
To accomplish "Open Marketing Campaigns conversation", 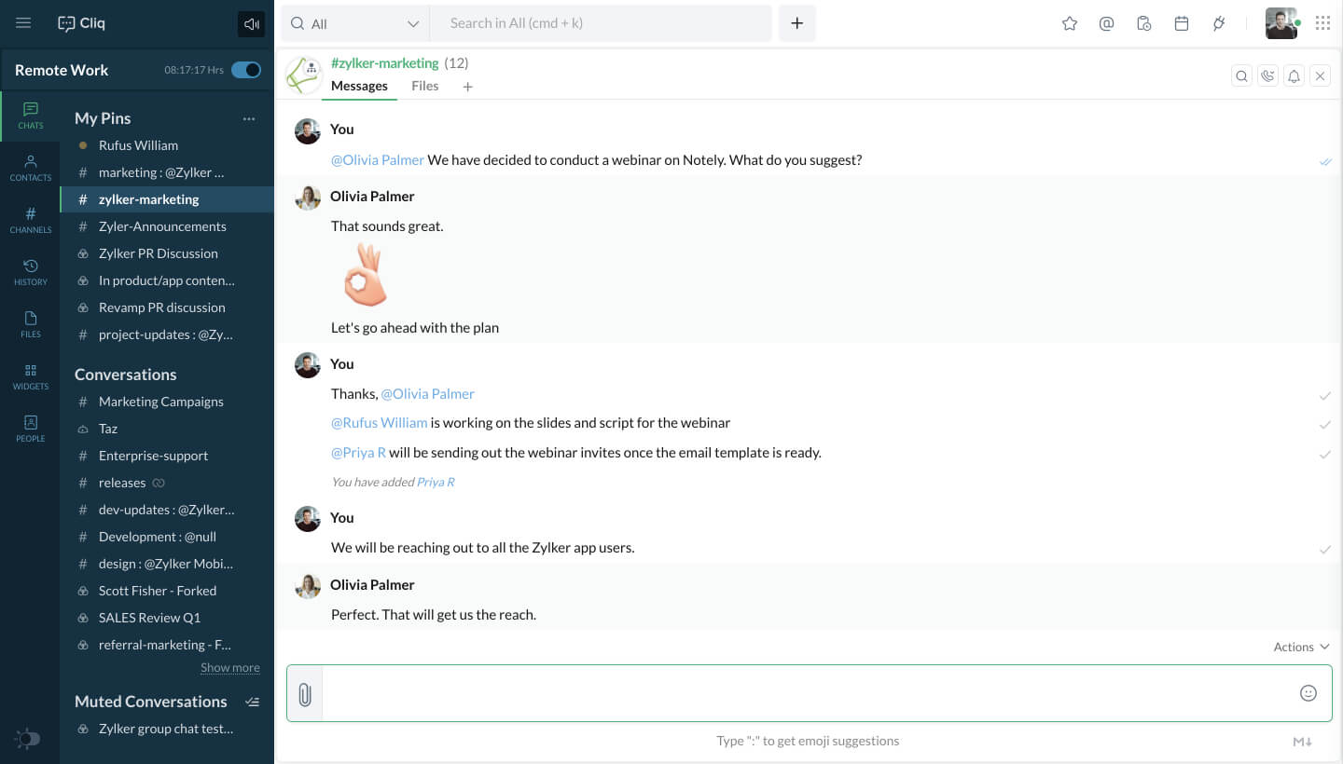I will pyautogui.click(x=167, y=402).
